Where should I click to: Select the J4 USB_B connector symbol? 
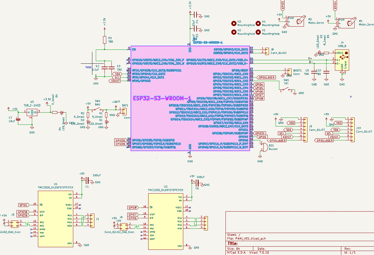(x=342, y=60)
